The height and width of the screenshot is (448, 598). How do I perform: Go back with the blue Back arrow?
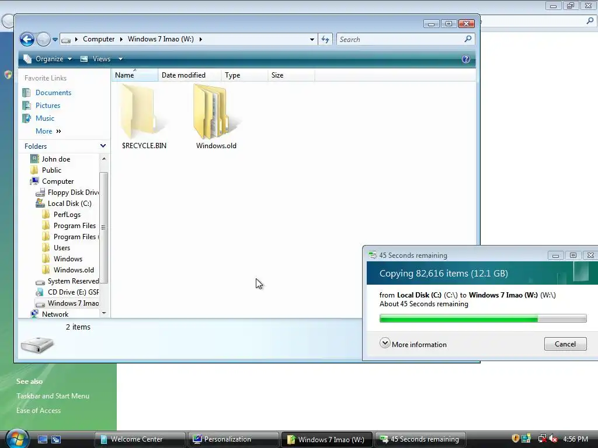click(27, 39)
